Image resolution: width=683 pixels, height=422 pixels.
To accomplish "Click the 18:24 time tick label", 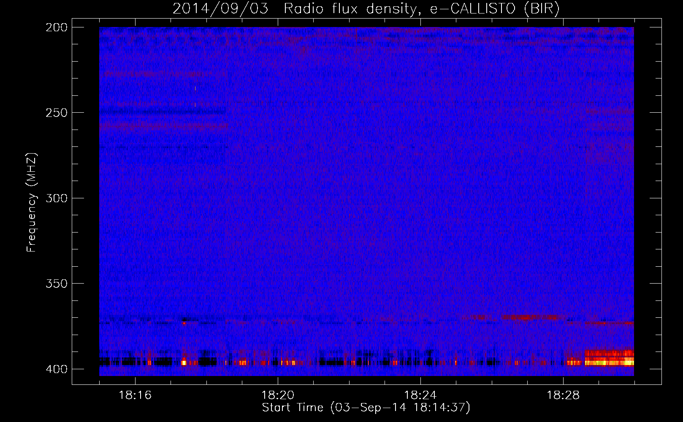I will coord(420,395).
